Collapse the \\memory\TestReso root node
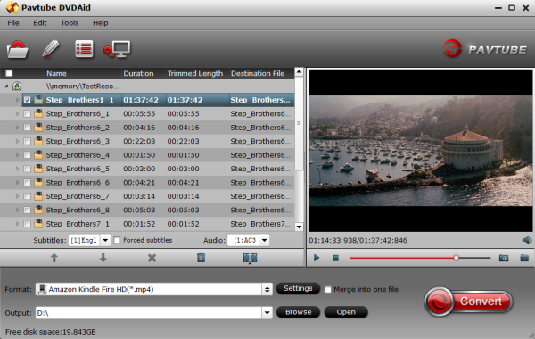 coord(6,87)
